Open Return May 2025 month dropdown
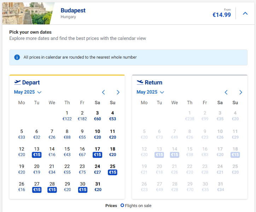The height and width of the screenshot is (212, 256). coord(150,92)
